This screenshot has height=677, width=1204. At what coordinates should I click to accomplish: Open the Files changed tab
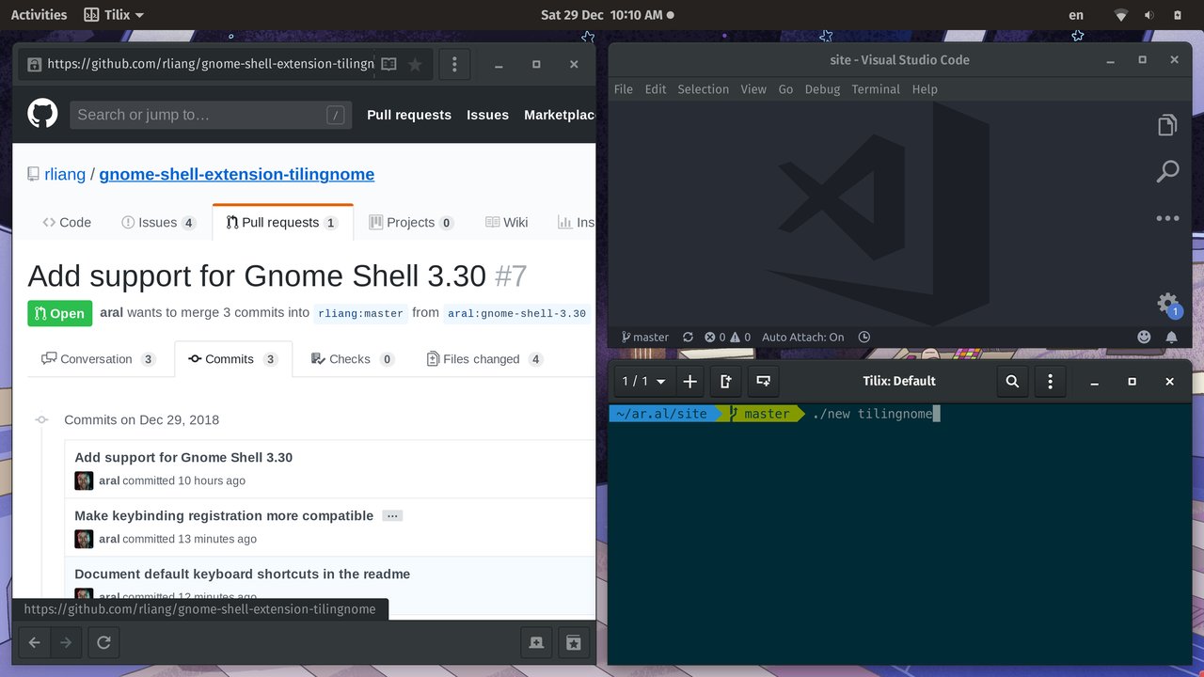tap(484, 359)
